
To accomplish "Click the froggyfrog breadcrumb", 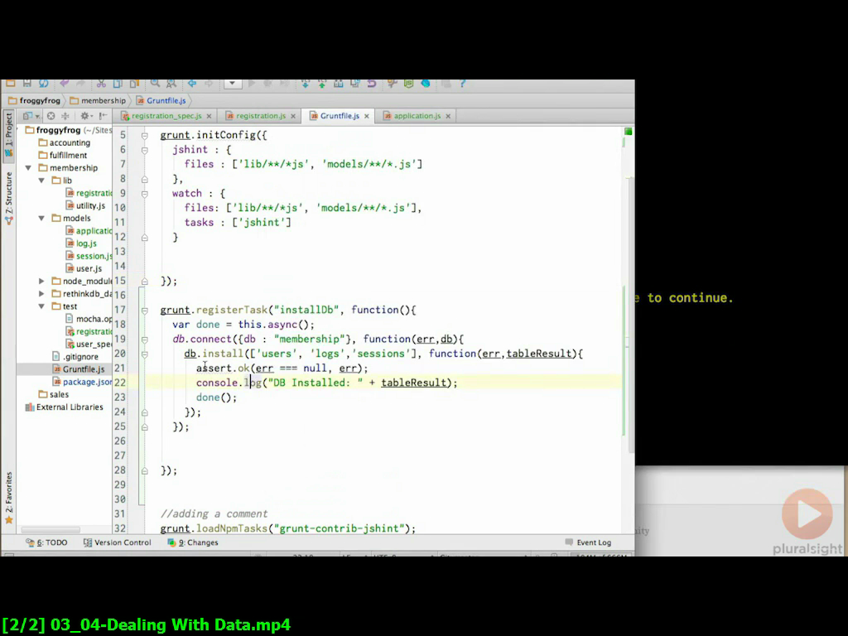I will (x=35, y=100).
